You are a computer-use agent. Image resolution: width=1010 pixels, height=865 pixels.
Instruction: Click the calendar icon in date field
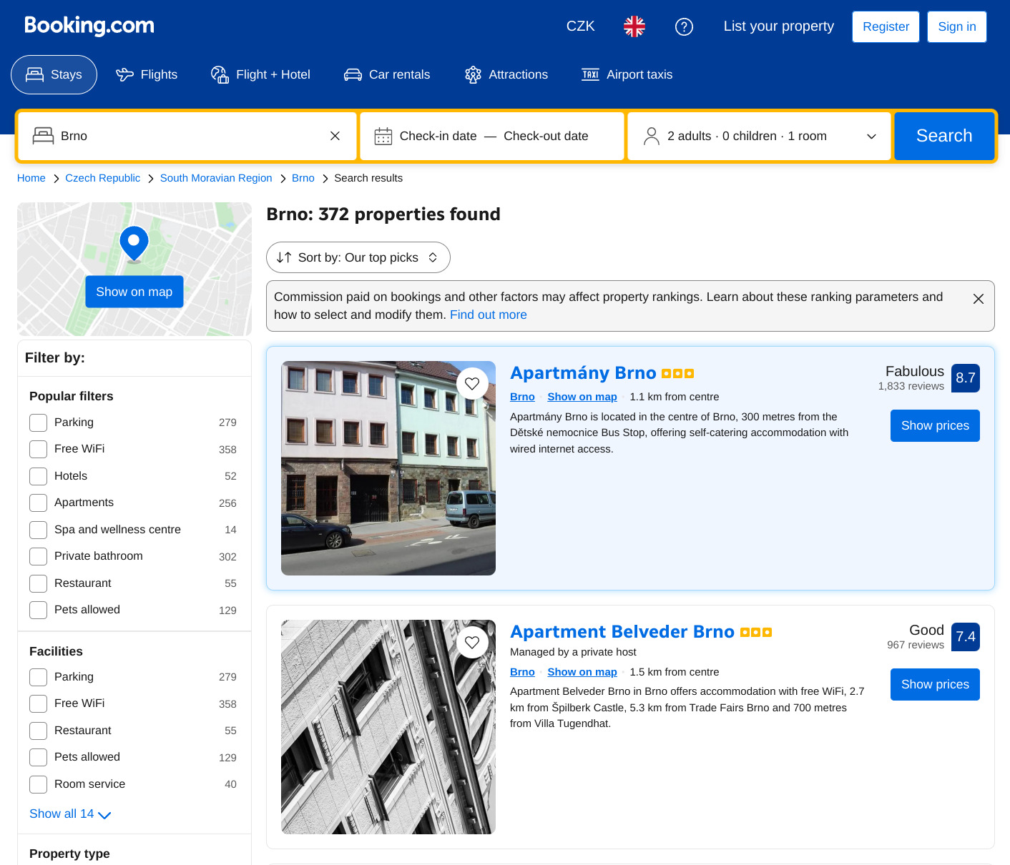(383, 136)
